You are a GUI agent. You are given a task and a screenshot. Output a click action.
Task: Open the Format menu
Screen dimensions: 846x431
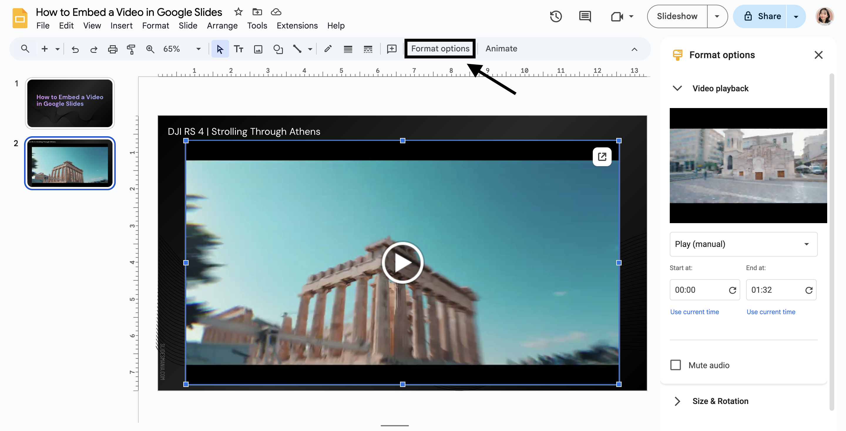155,26
